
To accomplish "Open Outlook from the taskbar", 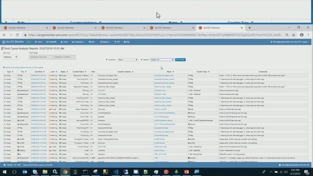I will pos(25,172).
